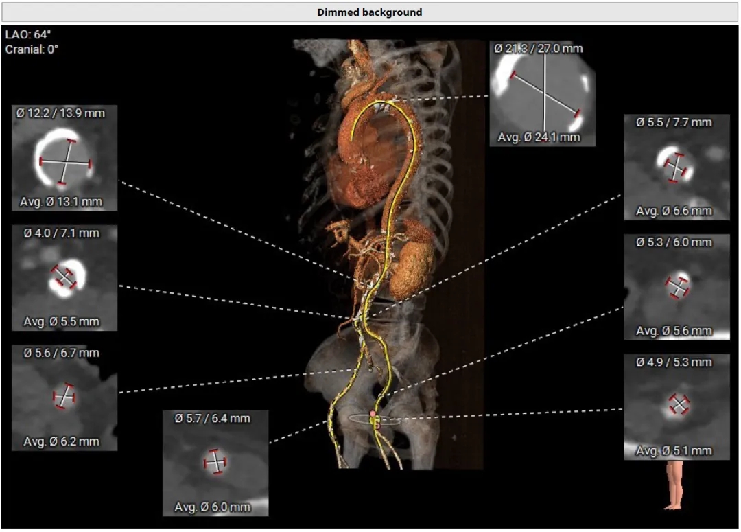Select the cross-section image measuring 5.7 / 6.4 mm
741x532 pixels.
pos(215,462)
